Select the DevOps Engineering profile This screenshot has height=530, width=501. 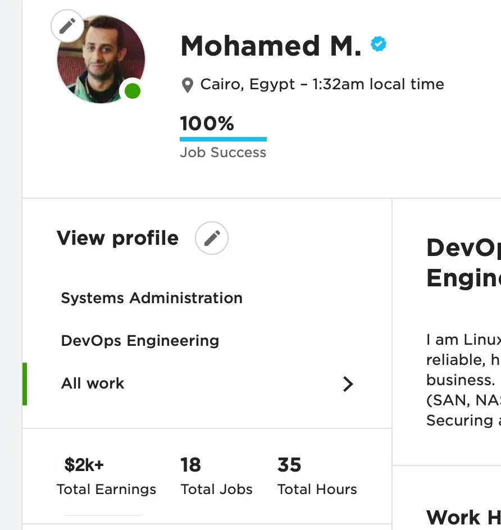140,341
